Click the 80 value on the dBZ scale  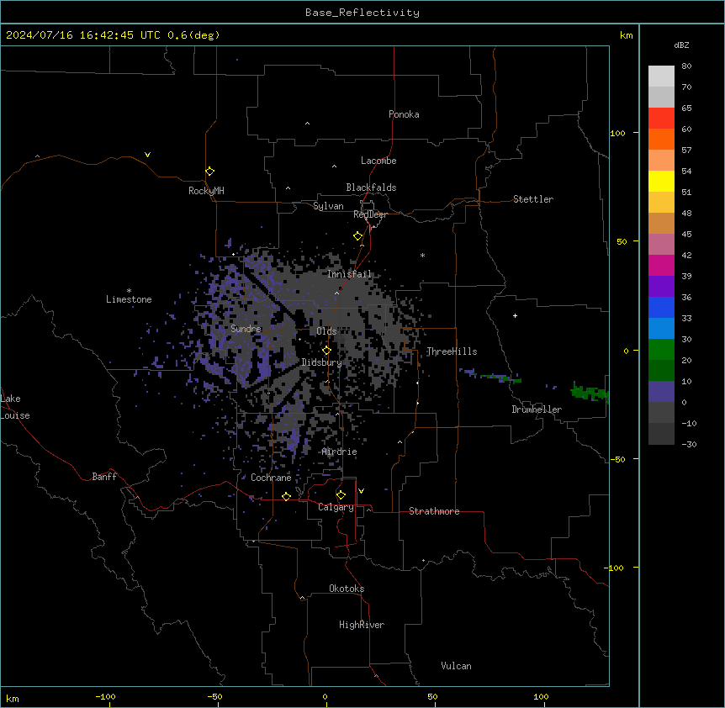pos(686,66)
